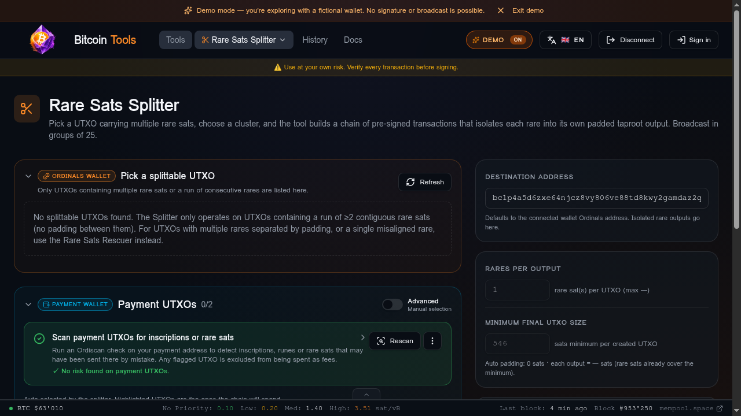Open the Rare Sats Splitter dropdown
The height and width of the screenshot is (416, 741).
244,40
